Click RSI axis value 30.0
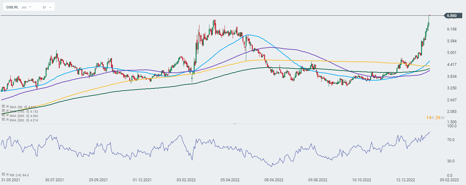 click(x=452, y=161)
